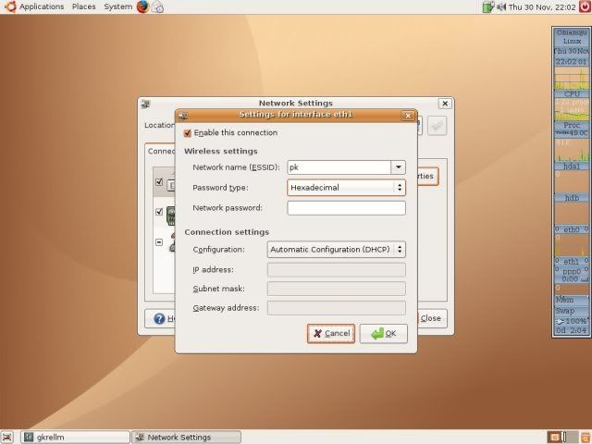Switch to the Network Settings taskbar entry
Screen dimensions: 592x444
click(187, 438)
